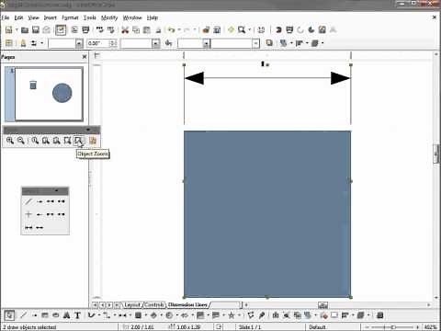Click the Print icon in standard toolbar
441x331 pixels.
click(x=85, y=29)
